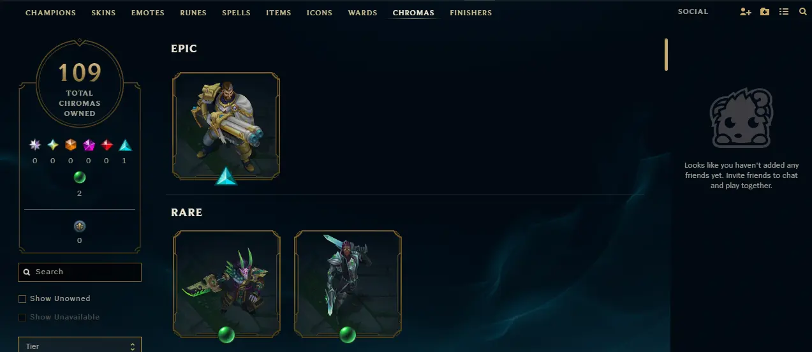
Task: Click the gold collection scrollbar handle
Action: click(666, 54)
